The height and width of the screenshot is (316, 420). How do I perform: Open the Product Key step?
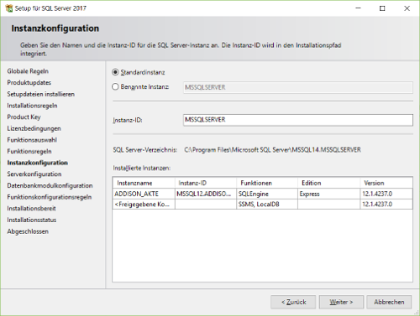[x=24, y=117]
